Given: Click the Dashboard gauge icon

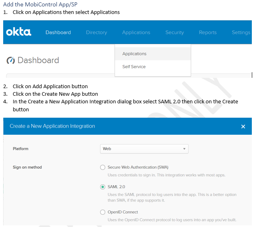Looking at the screenshot, I should point(11,61).
